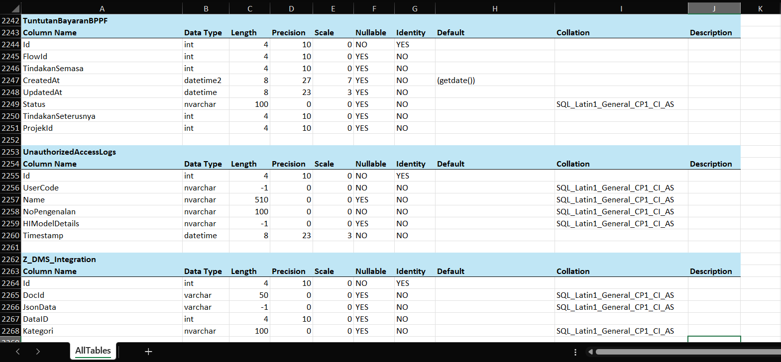The height and width of the screenshot is (362, 781).
Task: Select row 2262 header
Action: pyautogui.click(x=10, y=259)
